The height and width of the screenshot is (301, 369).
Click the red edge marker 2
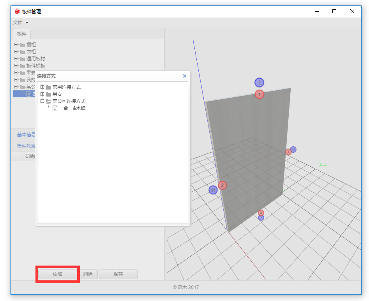222,185
